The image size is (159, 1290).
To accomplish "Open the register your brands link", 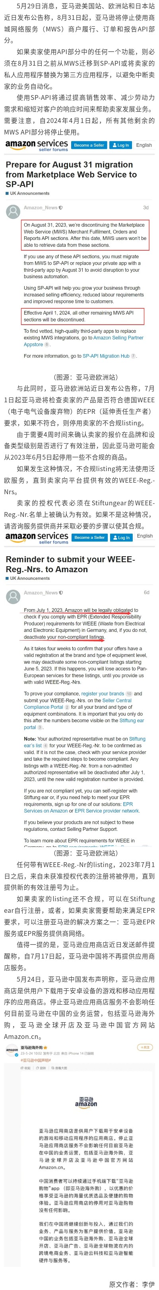I will pos(103,694).
